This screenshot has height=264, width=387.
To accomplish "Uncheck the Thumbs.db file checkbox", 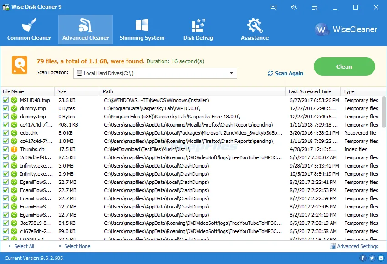I will pyautogui.click(x=5, y=149).
